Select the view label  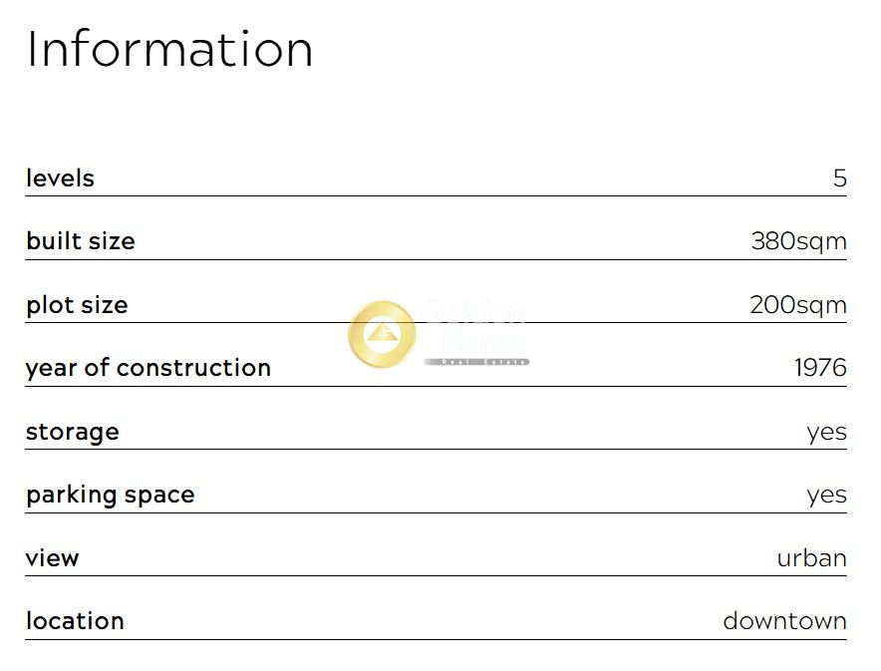click(52, 558)
